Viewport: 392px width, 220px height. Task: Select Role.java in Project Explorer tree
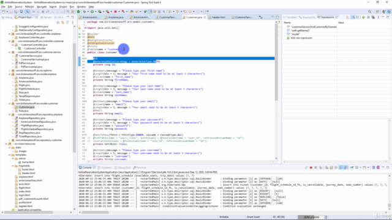[23, 111]
